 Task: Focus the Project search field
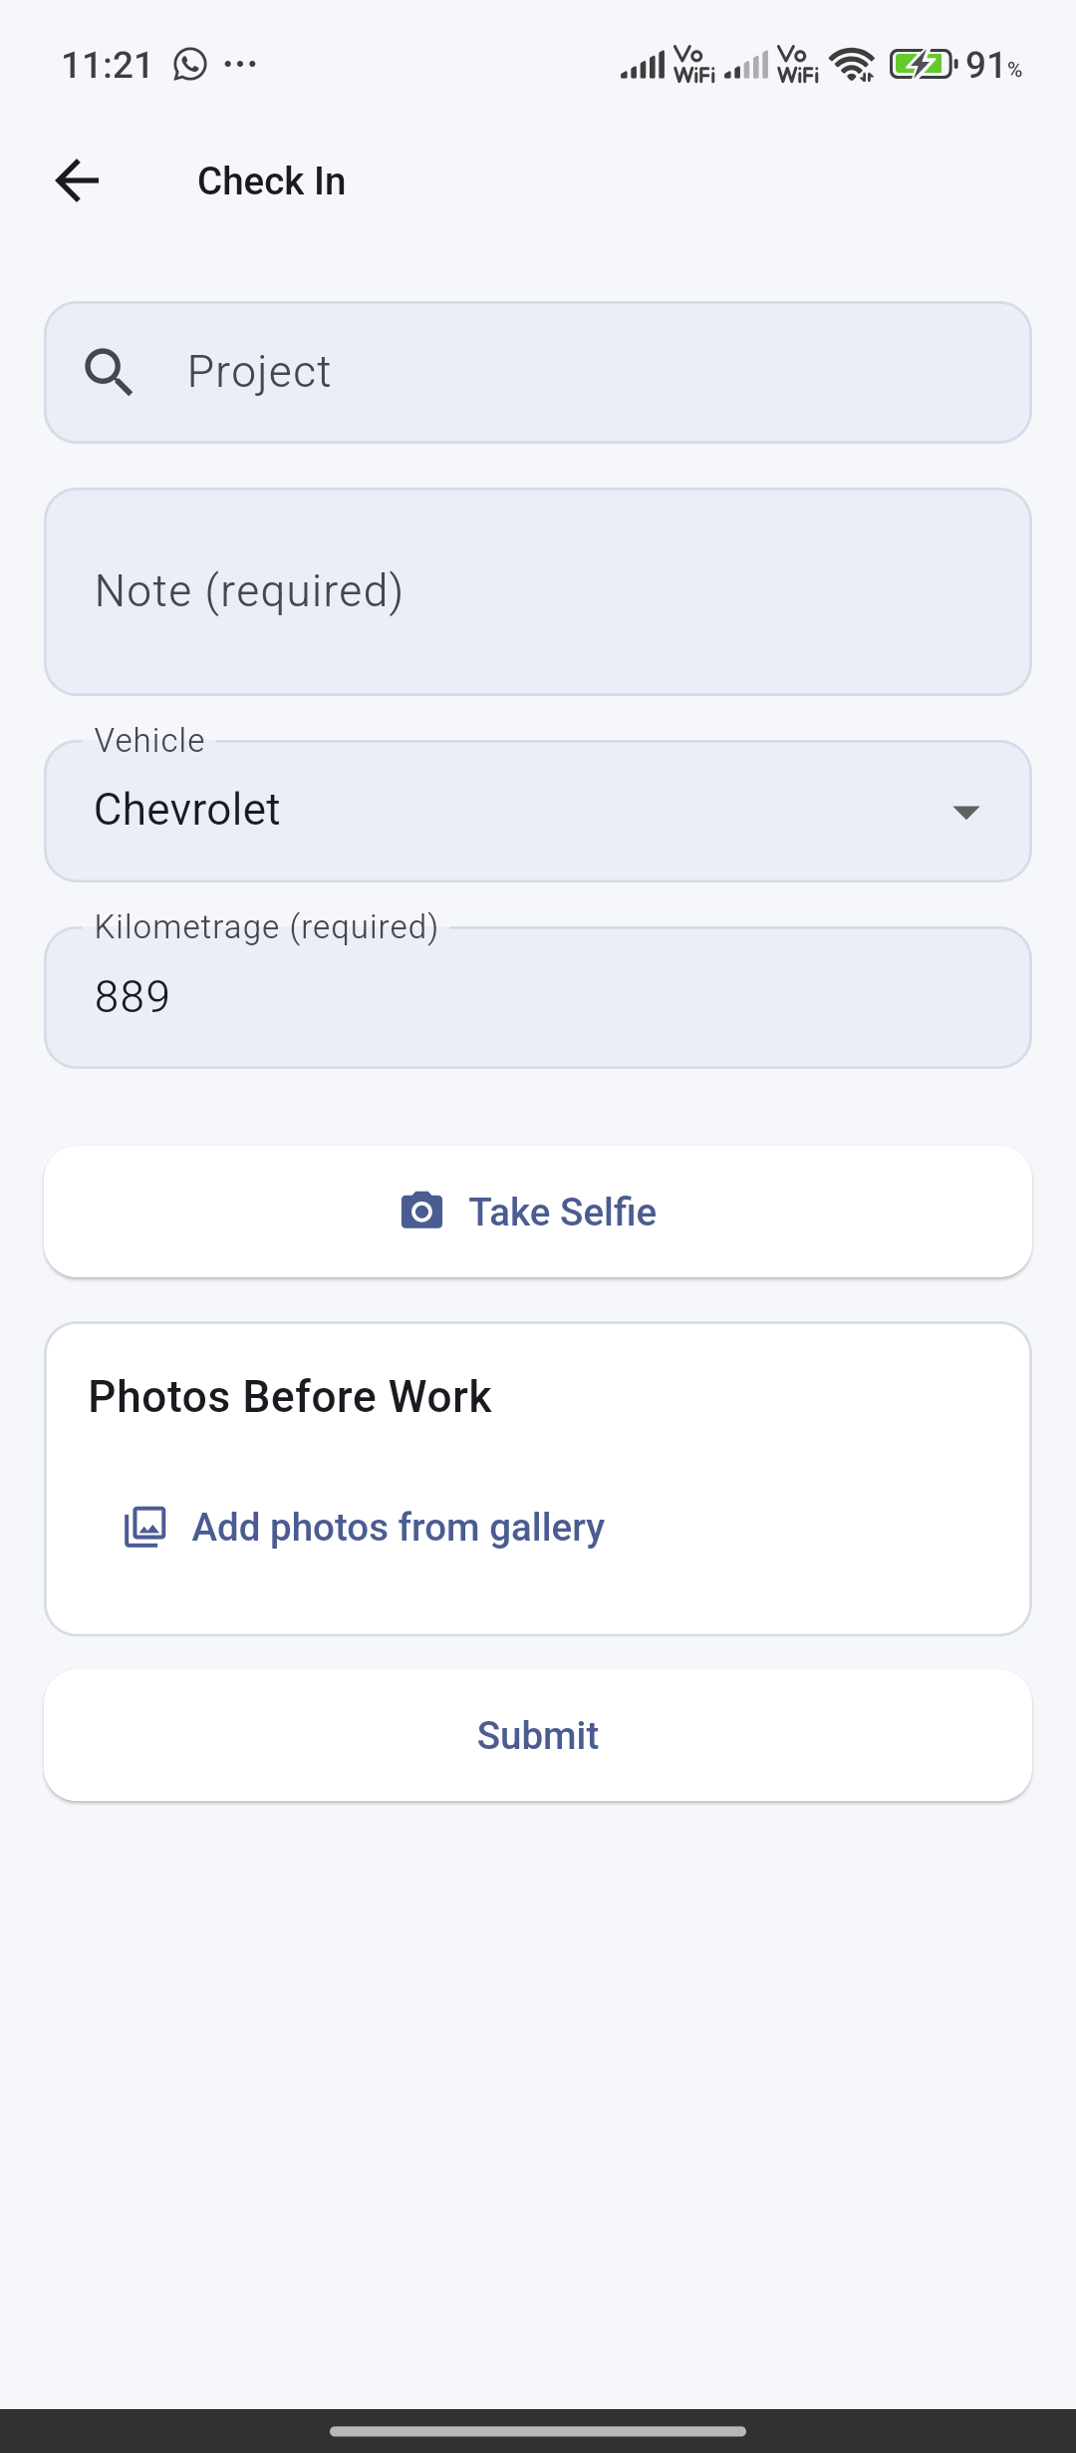(x=578, y=373)
